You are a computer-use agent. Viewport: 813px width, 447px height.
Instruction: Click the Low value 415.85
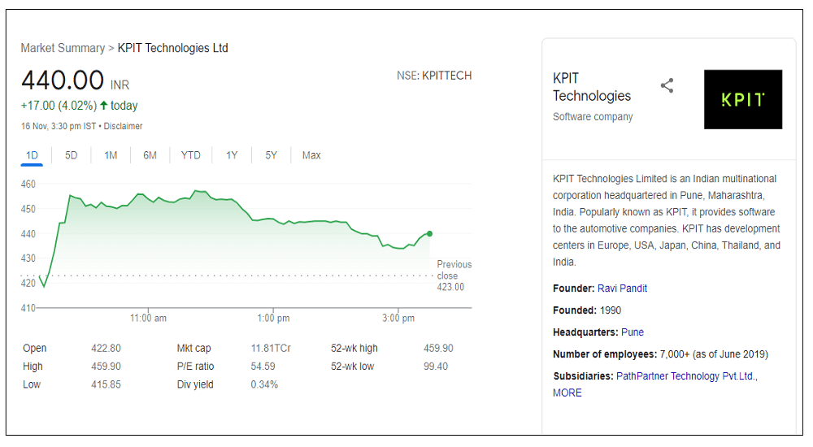pos(106,384)
